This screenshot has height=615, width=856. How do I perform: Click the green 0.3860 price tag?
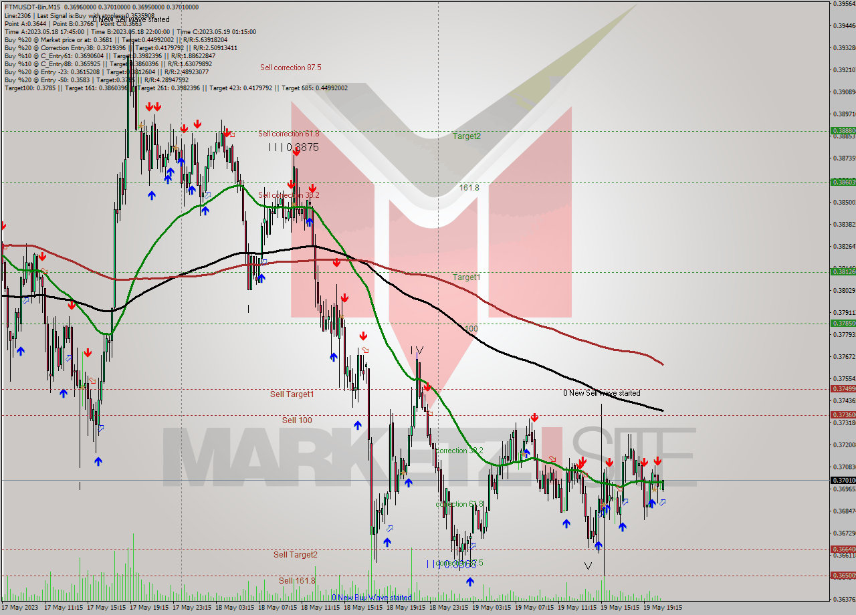pyautogui.click(x=843, y=182)
